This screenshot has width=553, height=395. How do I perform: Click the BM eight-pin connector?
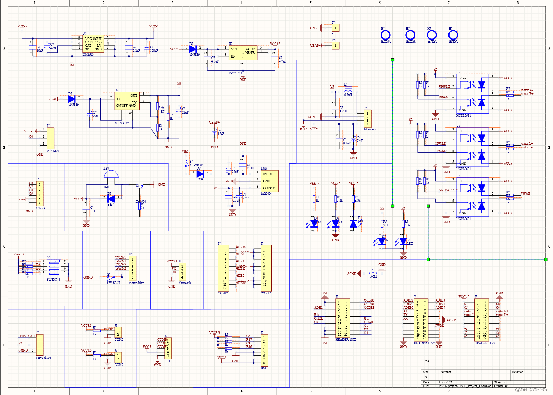point(264,350)
